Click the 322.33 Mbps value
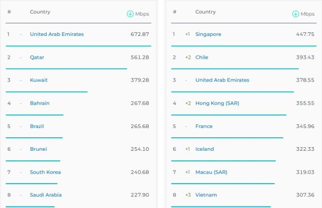This screenshot has width=322, height=208. tap(305, 149)
